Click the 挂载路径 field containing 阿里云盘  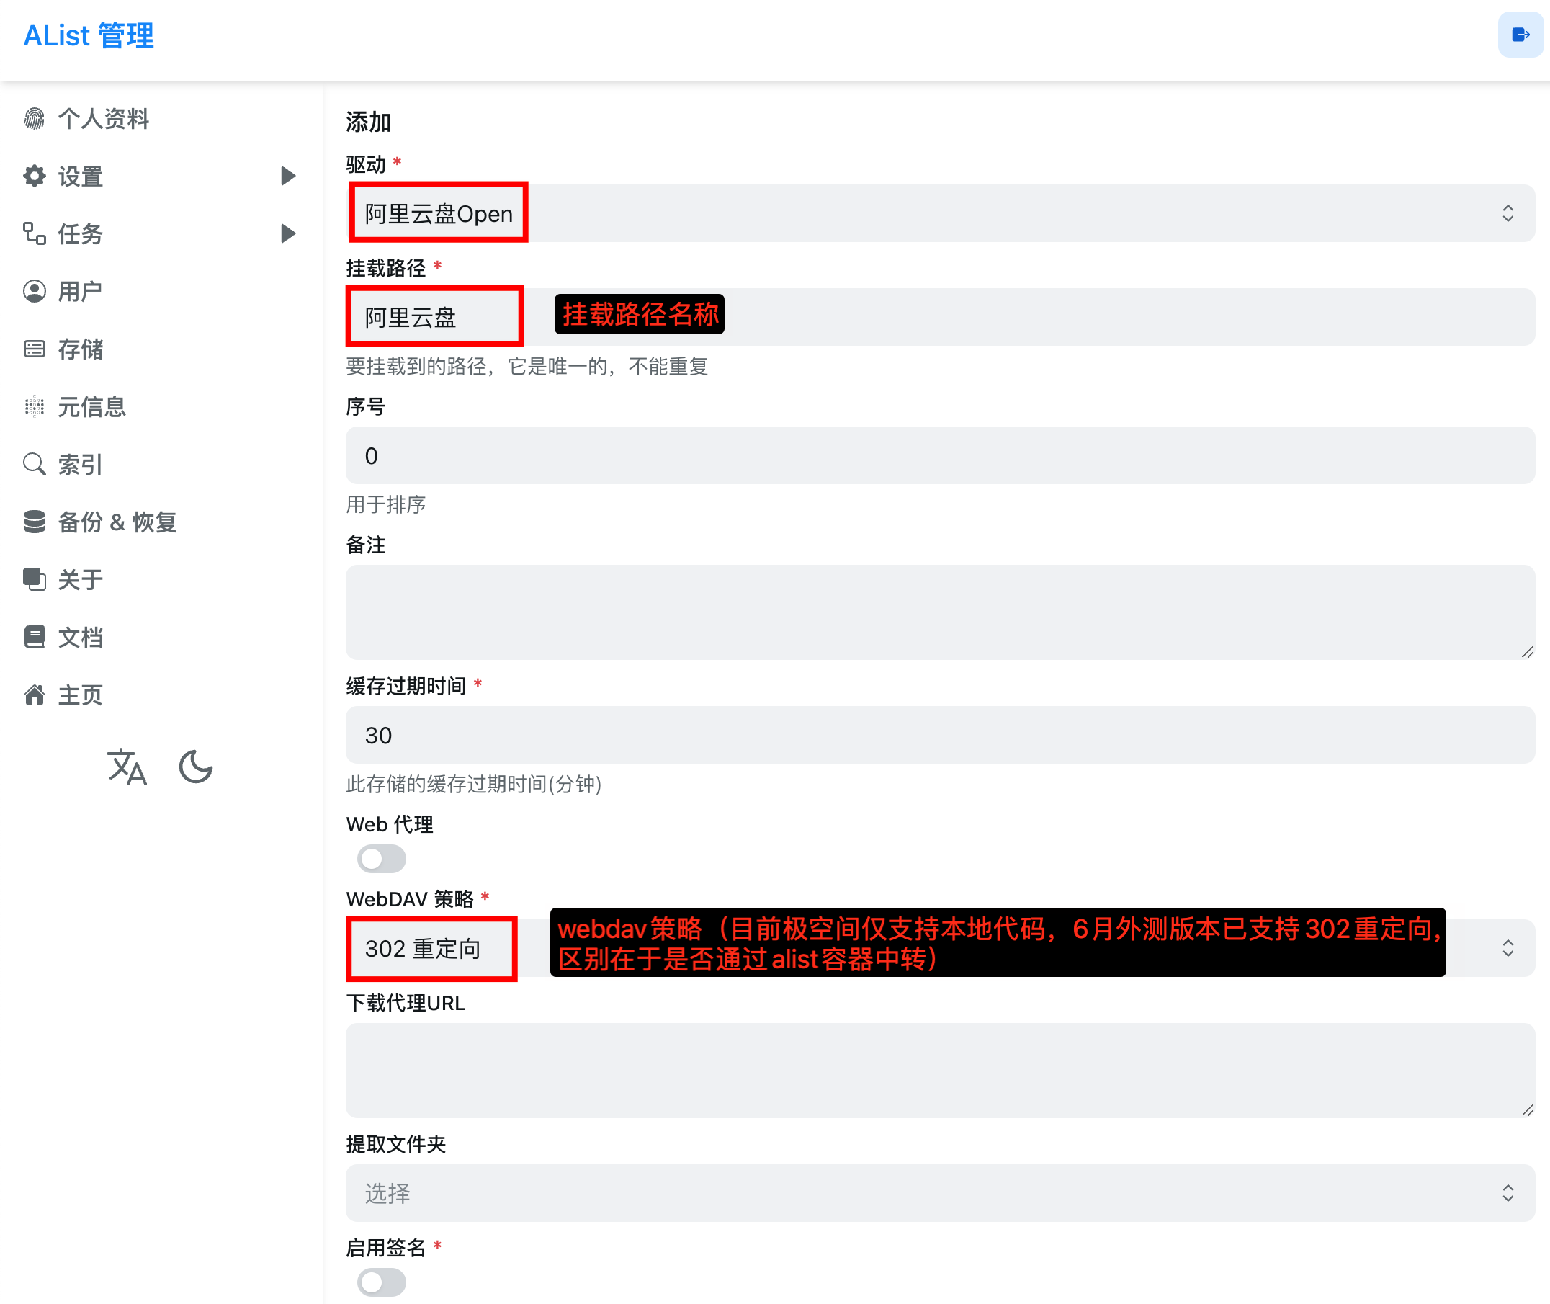(940, 317)
